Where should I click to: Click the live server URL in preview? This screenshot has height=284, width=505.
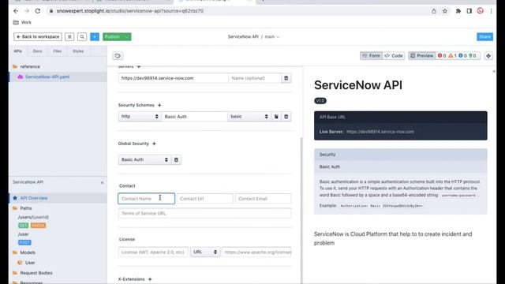[x=380, y=132]
